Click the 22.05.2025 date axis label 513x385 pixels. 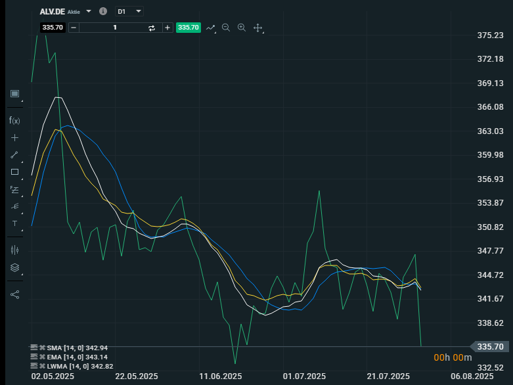[x=137, y=376]
